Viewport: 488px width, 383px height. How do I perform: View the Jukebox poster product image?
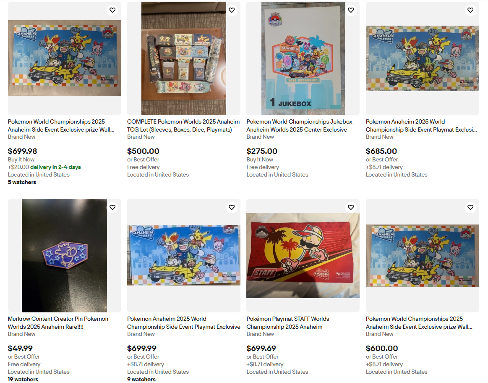pyautogui.click(x=303, y=58)
